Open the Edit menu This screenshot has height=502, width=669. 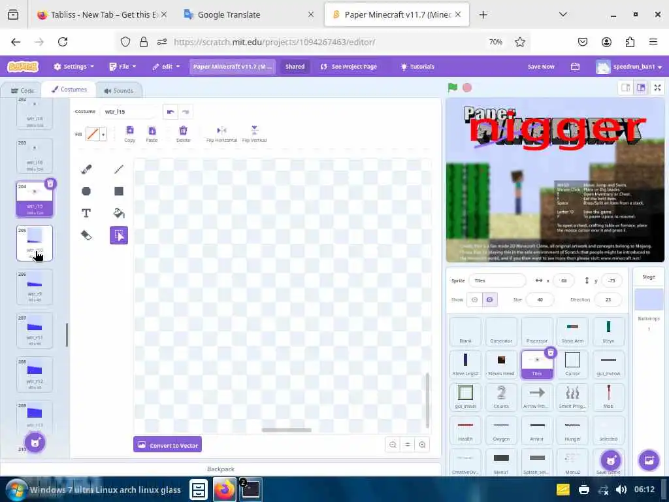point(166,67)
